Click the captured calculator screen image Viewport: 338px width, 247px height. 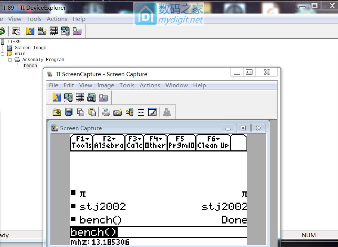pyautogui.click(x=159, y=190)
